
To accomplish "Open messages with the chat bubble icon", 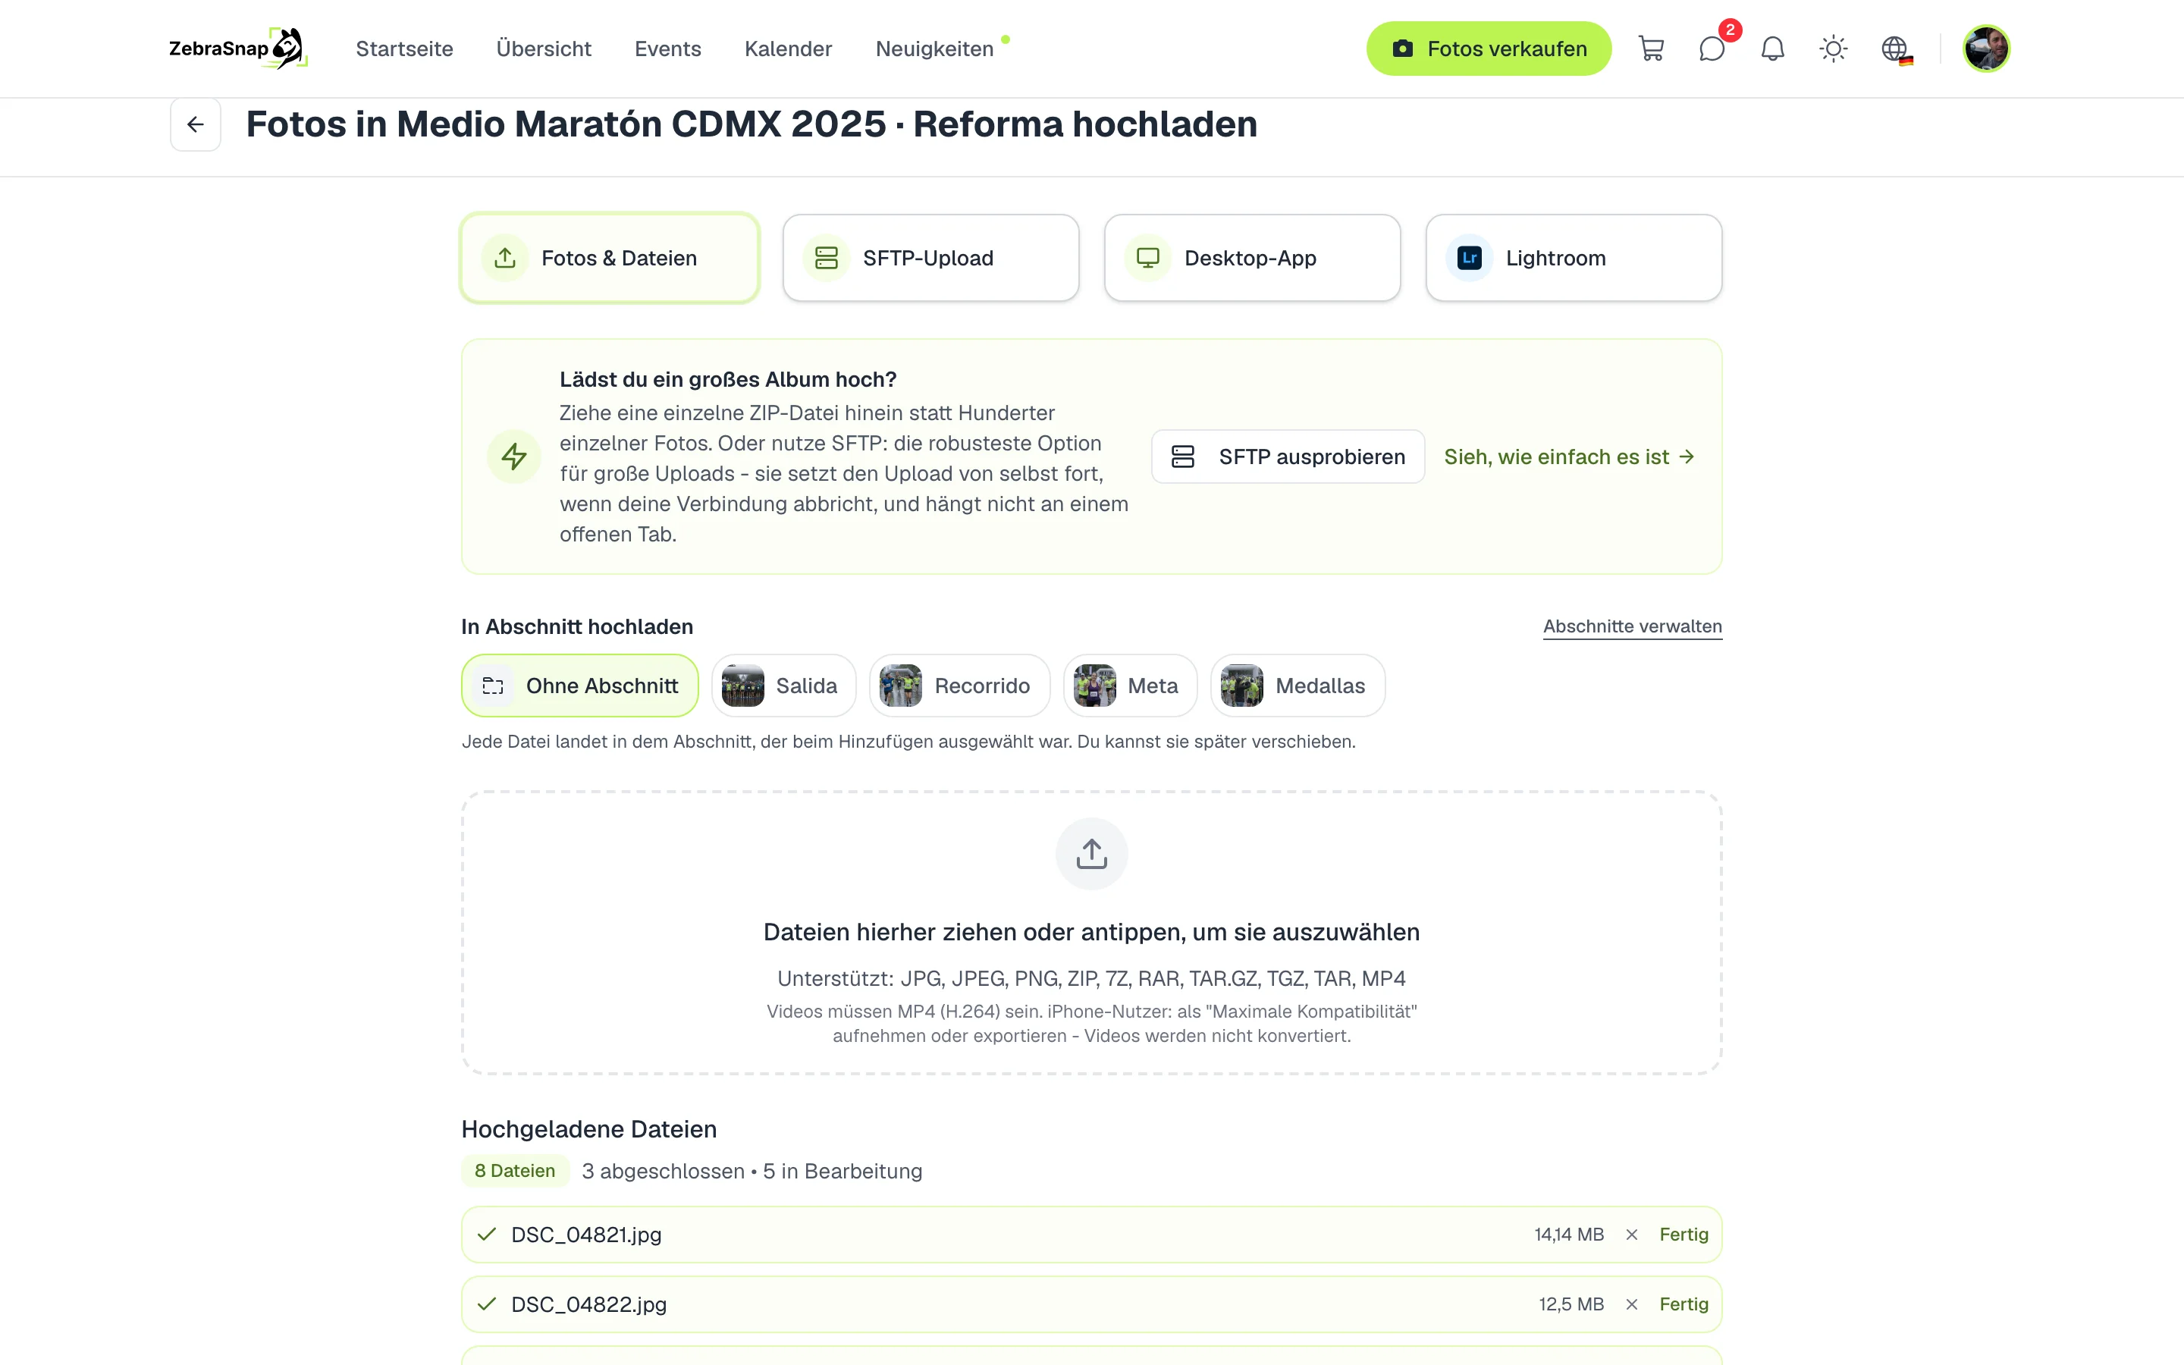I will click(x=1711, y=49).
